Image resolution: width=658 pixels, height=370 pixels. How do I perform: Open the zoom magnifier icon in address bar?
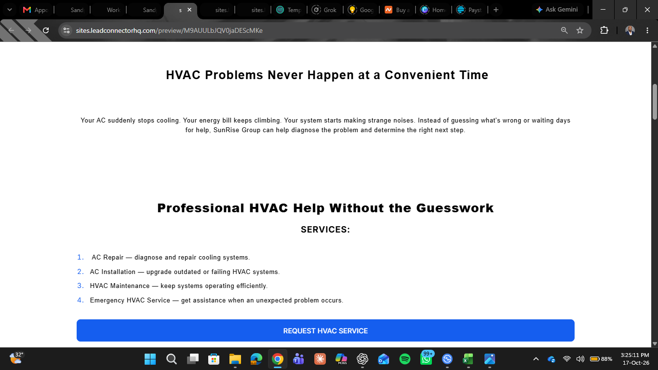(564, 30)
